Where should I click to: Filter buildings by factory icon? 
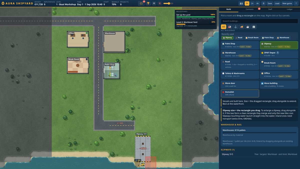coord(229,27)
